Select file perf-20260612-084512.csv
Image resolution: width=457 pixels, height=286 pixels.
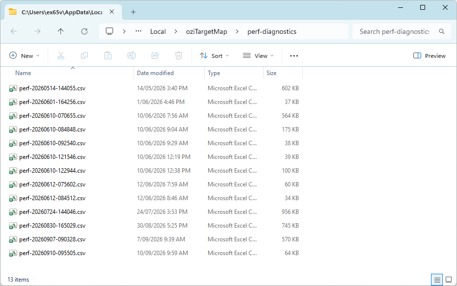pyautogui.click(x=52, y=198)
